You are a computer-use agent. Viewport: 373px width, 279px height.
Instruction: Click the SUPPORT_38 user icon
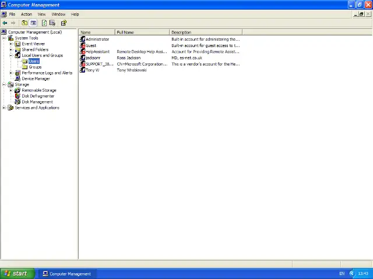pyautogui.click(x=83, y=64)
